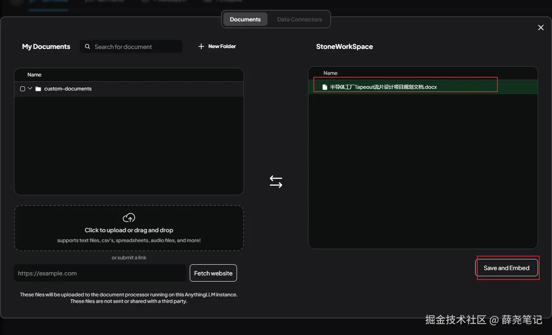Click the upload or drag and drop text
This screenshot has height=335, width=552.
coord(129,230)
